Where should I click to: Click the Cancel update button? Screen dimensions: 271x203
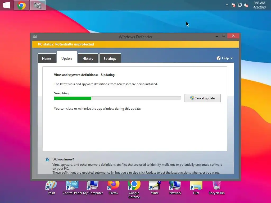click(x=202, y=98)
